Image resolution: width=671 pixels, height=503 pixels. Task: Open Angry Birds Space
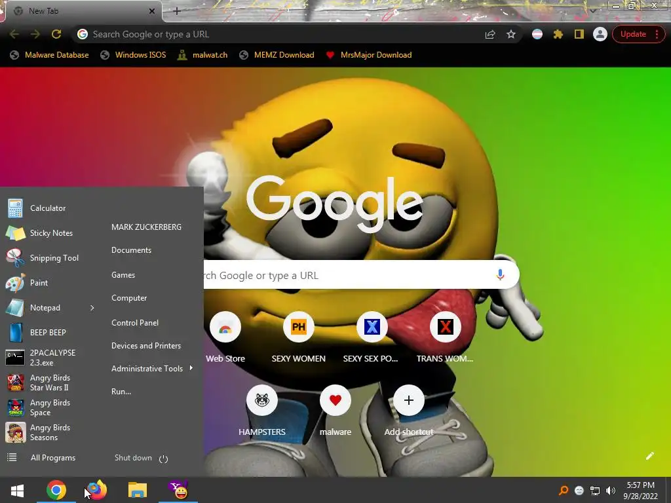click(50, 407)
